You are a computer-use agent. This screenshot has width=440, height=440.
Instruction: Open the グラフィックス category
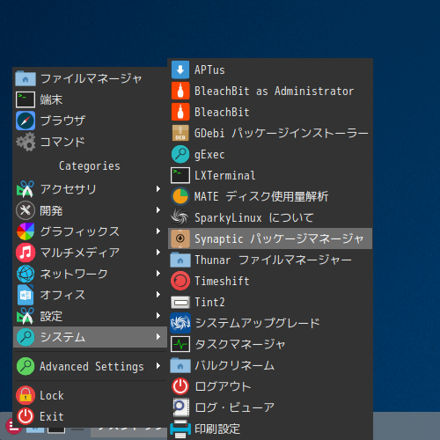(x=90, y=231)
